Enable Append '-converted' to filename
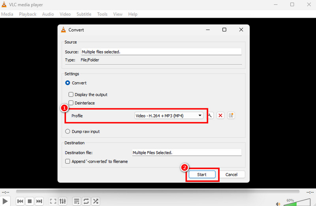This screenshot has width=316, height=206. [68, 161]
